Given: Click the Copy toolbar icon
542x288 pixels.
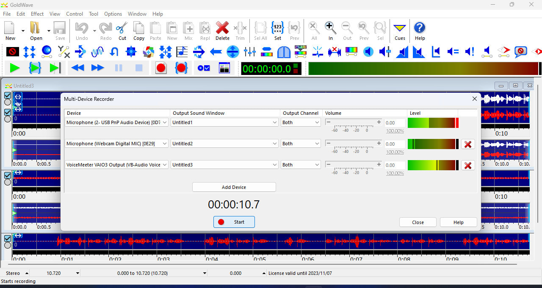Looking at the screenshot, I should (x=139, y=30).
